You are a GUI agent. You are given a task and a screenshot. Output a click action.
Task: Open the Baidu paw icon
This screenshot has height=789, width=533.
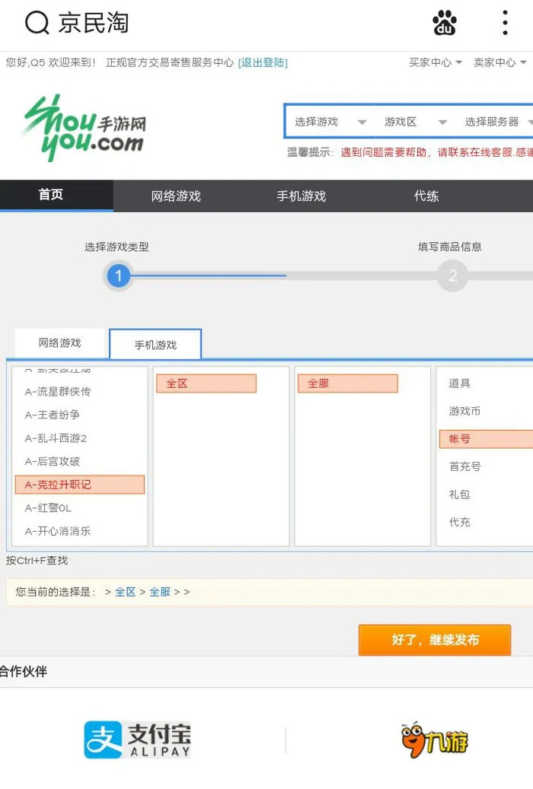445,23
